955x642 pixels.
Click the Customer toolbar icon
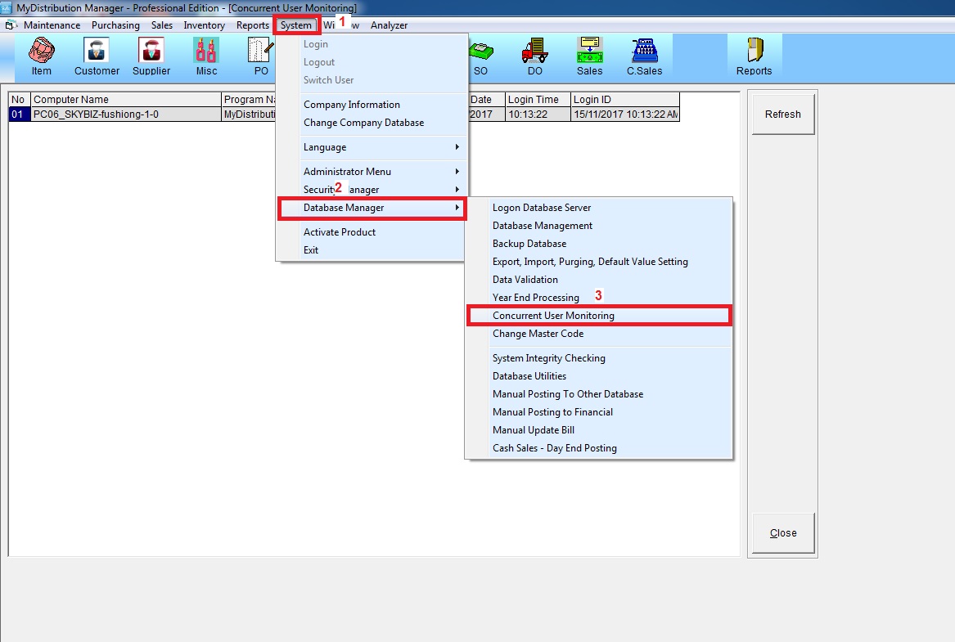pyautogui.click(x=97, y=56)
